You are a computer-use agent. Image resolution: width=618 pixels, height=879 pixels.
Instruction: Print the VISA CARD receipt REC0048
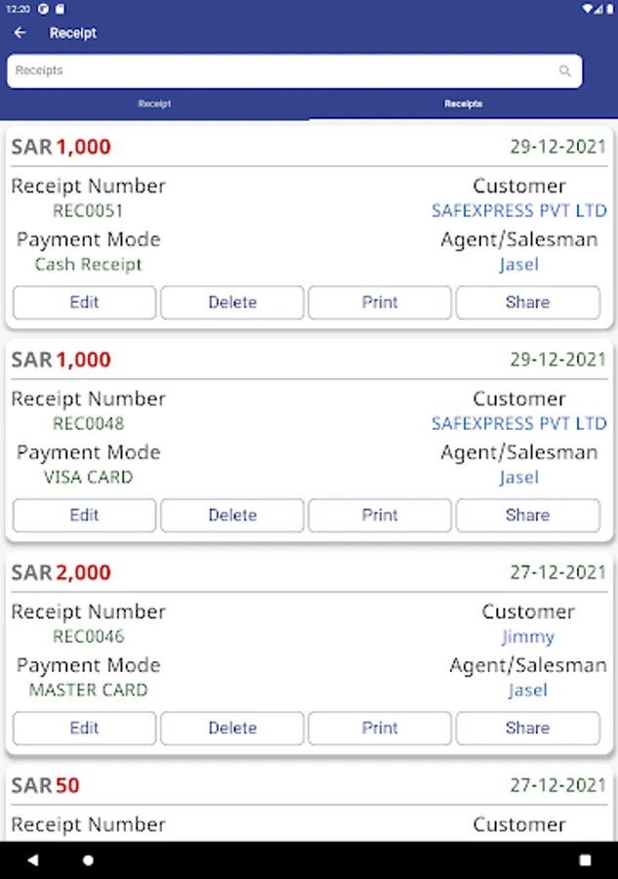coord(380,516)
